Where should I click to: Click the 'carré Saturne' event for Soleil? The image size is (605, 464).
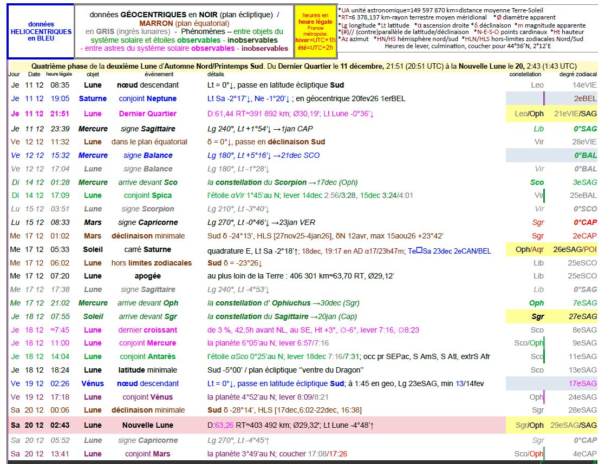point(147,249)
